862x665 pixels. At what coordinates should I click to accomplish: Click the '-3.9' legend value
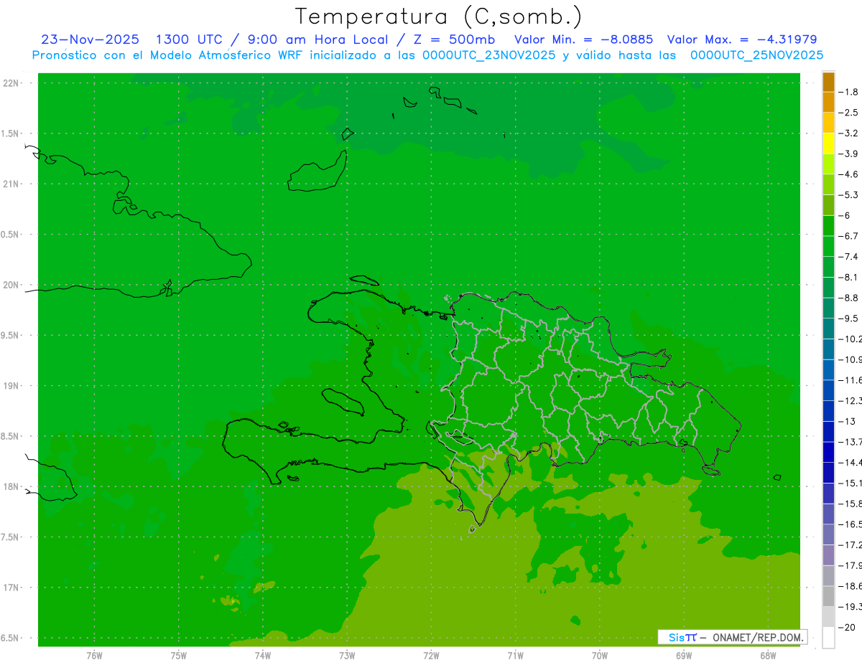coord(850,154)
